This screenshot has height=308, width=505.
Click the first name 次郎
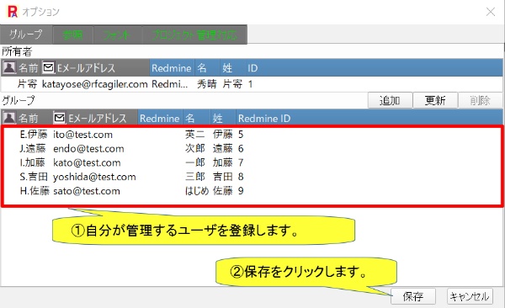(x=195, y=148)
